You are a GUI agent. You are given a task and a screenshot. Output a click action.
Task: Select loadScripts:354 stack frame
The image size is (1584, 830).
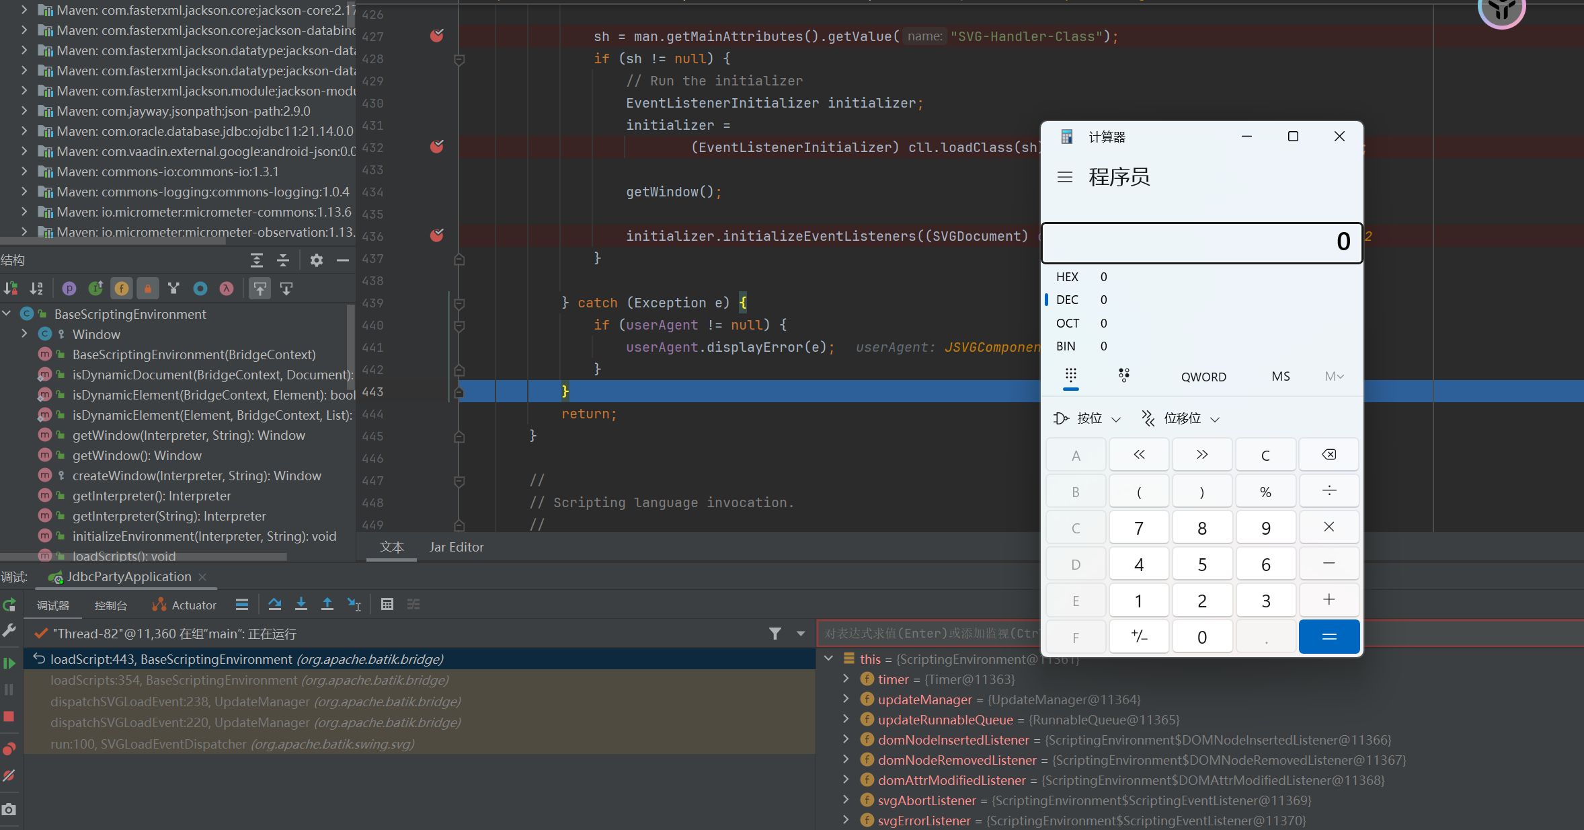tap(420, 680)
